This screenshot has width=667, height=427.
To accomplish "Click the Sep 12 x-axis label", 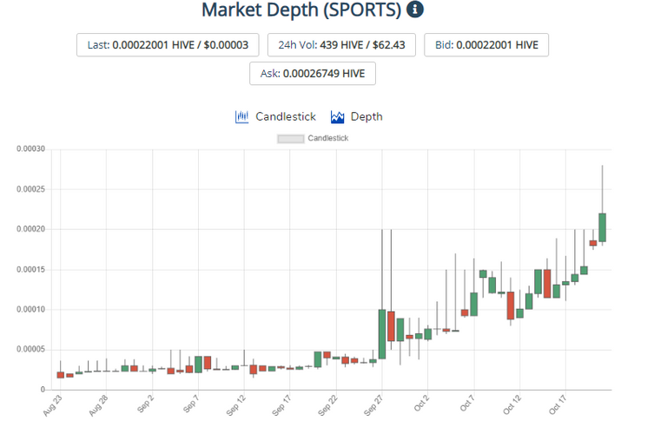I will point(236,405).
